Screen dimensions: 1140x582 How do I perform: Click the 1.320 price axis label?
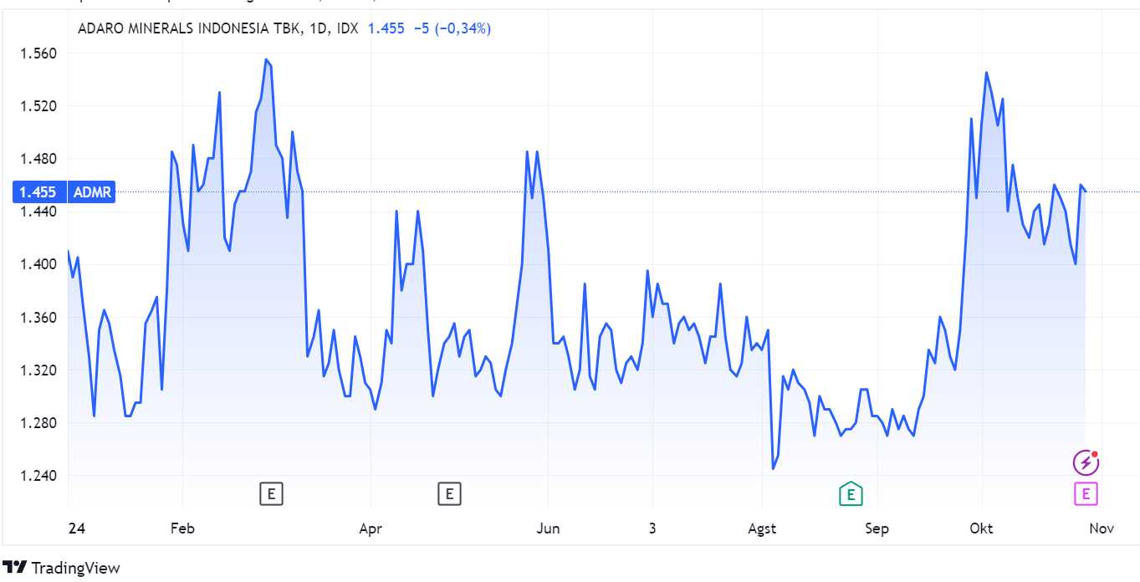38,370
